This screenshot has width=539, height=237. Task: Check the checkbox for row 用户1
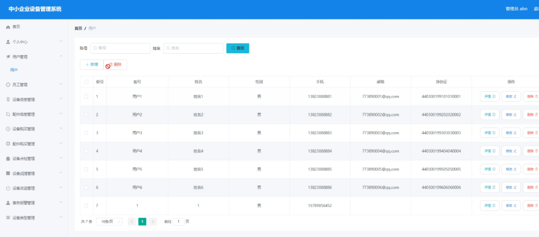point(86,97)
